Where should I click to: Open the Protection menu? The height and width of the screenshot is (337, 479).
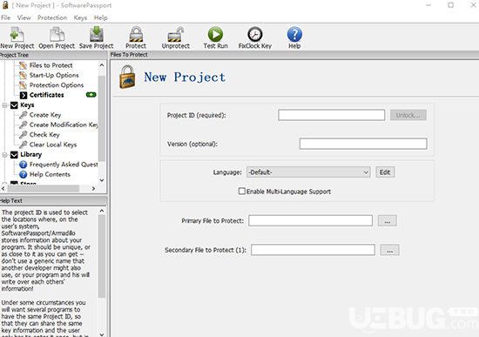52,17
